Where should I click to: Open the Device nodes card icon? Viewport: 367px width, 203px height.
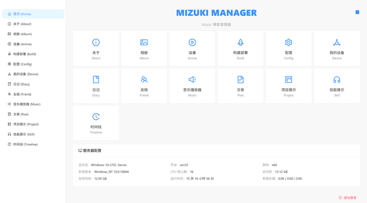coord(337,43)
